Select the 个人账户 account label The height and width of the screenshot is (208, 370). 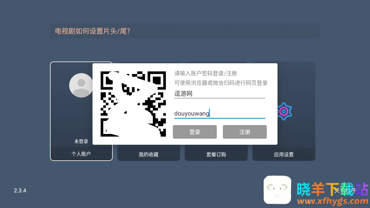coord(81,154)
